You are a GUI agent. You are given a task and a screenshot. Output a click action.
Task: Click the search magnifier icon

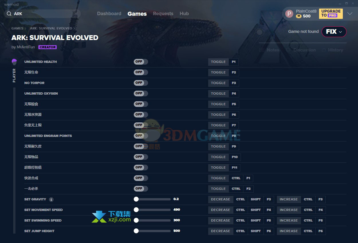[9, 14]
